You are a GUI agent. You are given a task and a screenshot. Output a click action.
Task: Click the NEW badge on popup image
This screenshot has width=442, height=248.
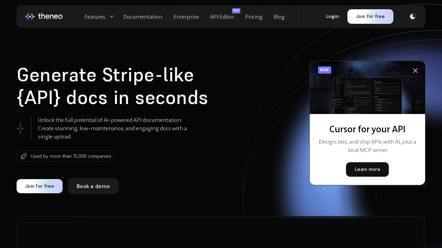[x=325, y=70]
